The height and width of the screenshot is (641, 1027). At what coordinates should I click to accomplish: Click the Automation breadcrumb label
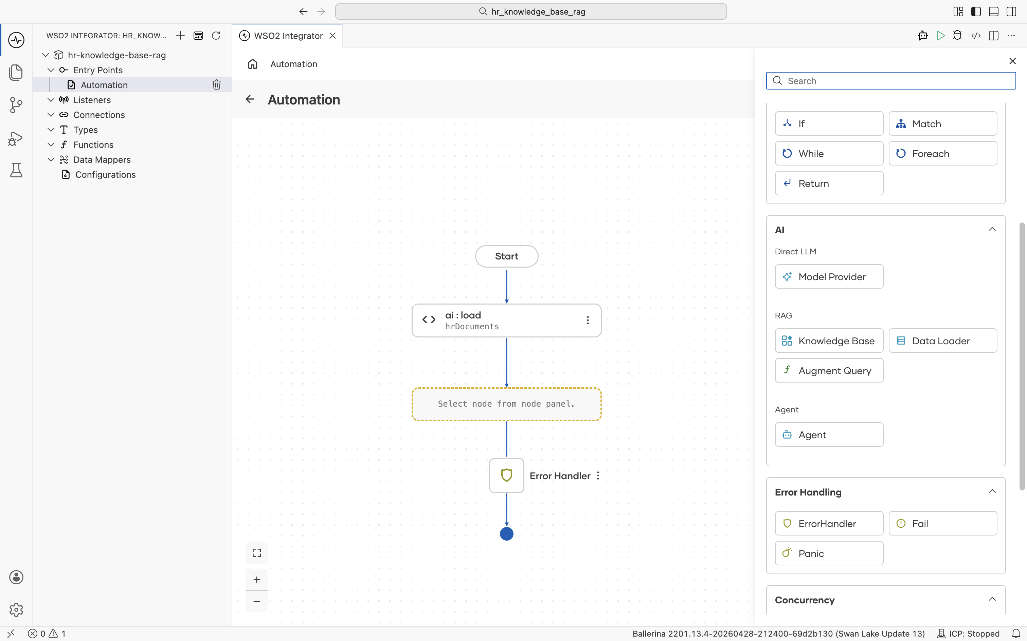[x=294, y=64]
